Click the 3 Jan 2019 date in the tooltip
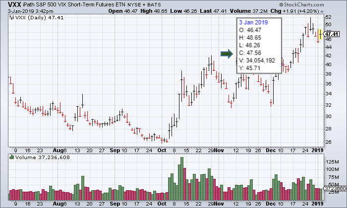The width and height of the screenshot is (347, 208). click(253, 22)
